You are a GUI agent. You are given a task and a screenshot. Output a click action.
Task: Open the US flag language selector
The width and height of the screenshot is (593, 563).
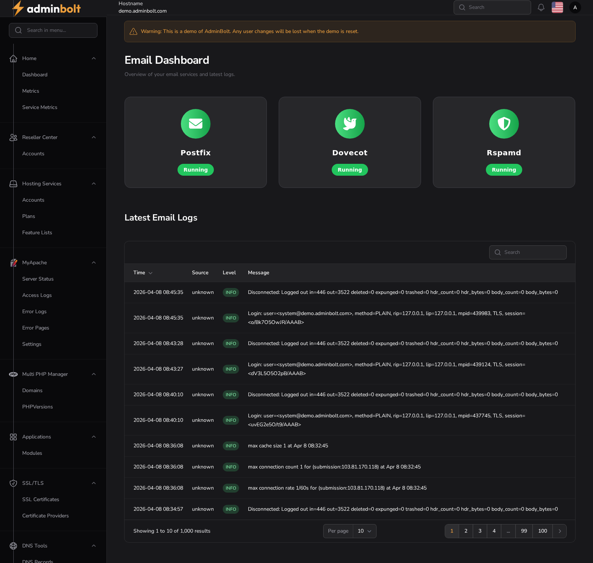557,7
